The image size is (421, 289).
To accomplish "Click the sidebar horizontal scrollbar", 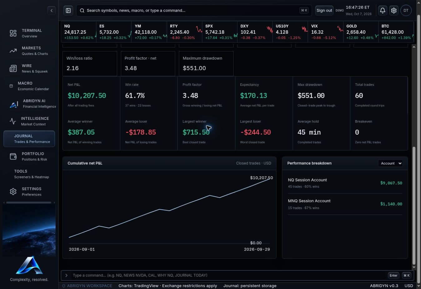I will [x=29, y=203].
